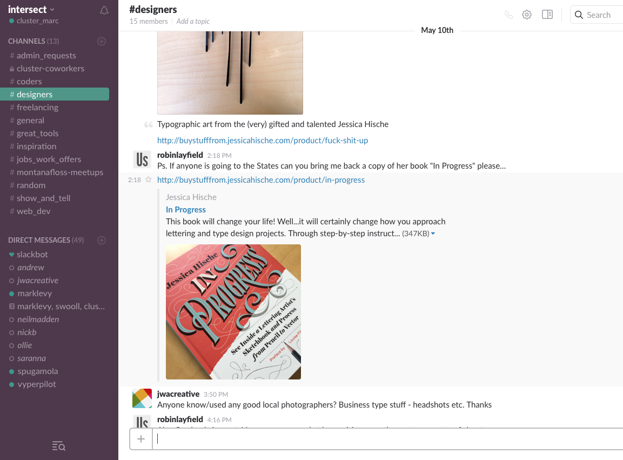This screenshot has height=460, width=623.
Task: Click the search magnifier icon
Action: point(579,15)
